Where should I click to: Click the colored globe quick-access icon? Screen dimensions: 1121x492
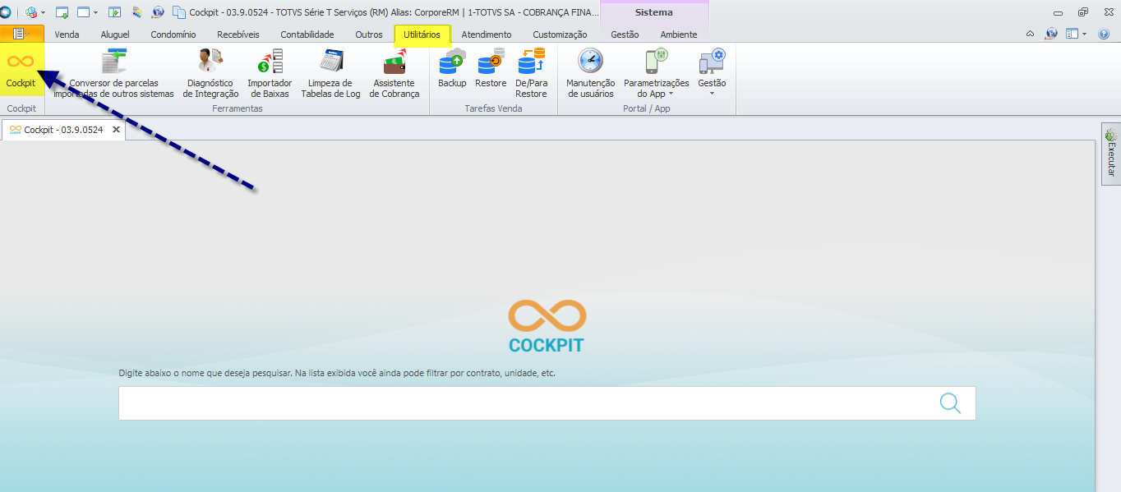(31, 12)
